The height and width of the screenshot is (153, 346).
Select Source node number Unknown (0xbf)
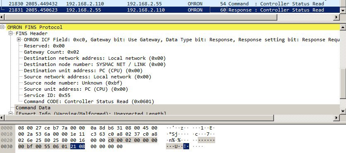[73, 82]
